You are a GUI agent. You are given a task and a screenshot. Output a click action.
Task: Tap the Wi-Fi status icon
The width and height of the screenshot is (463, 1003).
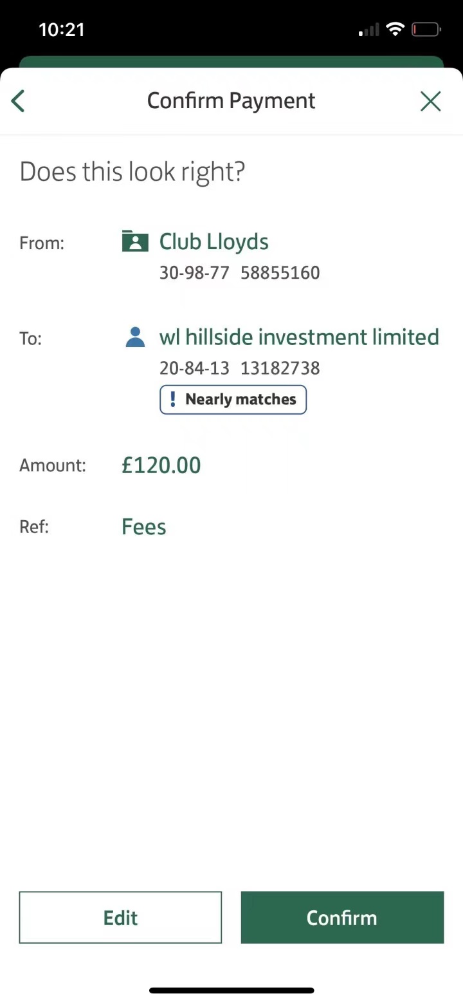pyautogui.click(x=395, y=29)
